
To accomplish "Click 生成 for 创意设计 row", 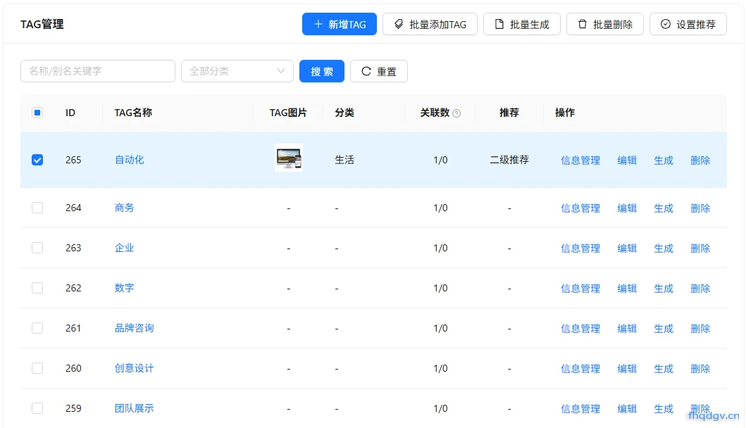I will tap(664, 369).
